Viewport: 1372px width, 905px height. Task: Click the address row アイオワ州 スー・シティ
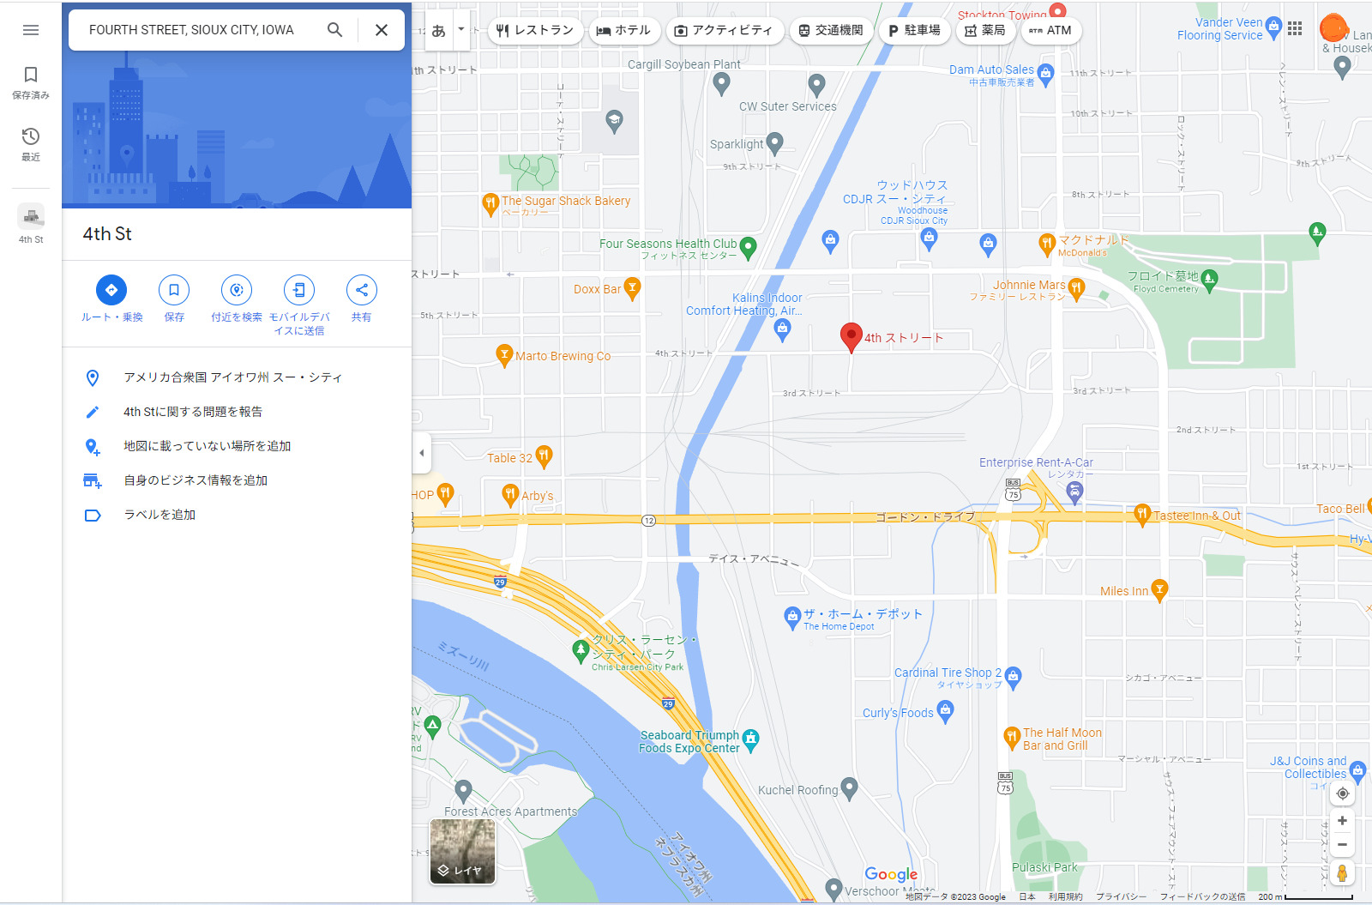point(237,377)
